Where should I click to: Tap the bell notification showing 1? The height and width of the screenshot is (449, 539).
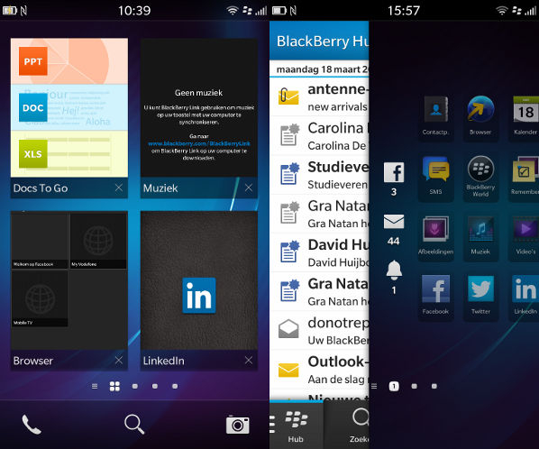click(394, 277)
